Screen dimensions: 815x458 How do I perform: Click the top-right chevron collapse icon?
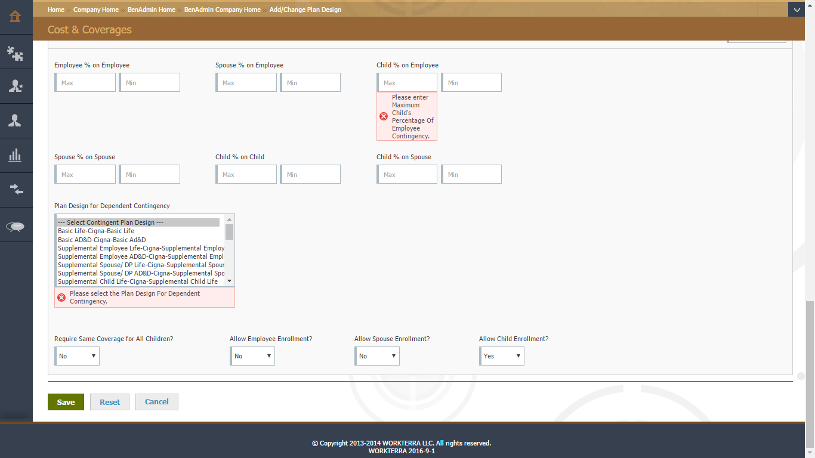coord(797,10)
